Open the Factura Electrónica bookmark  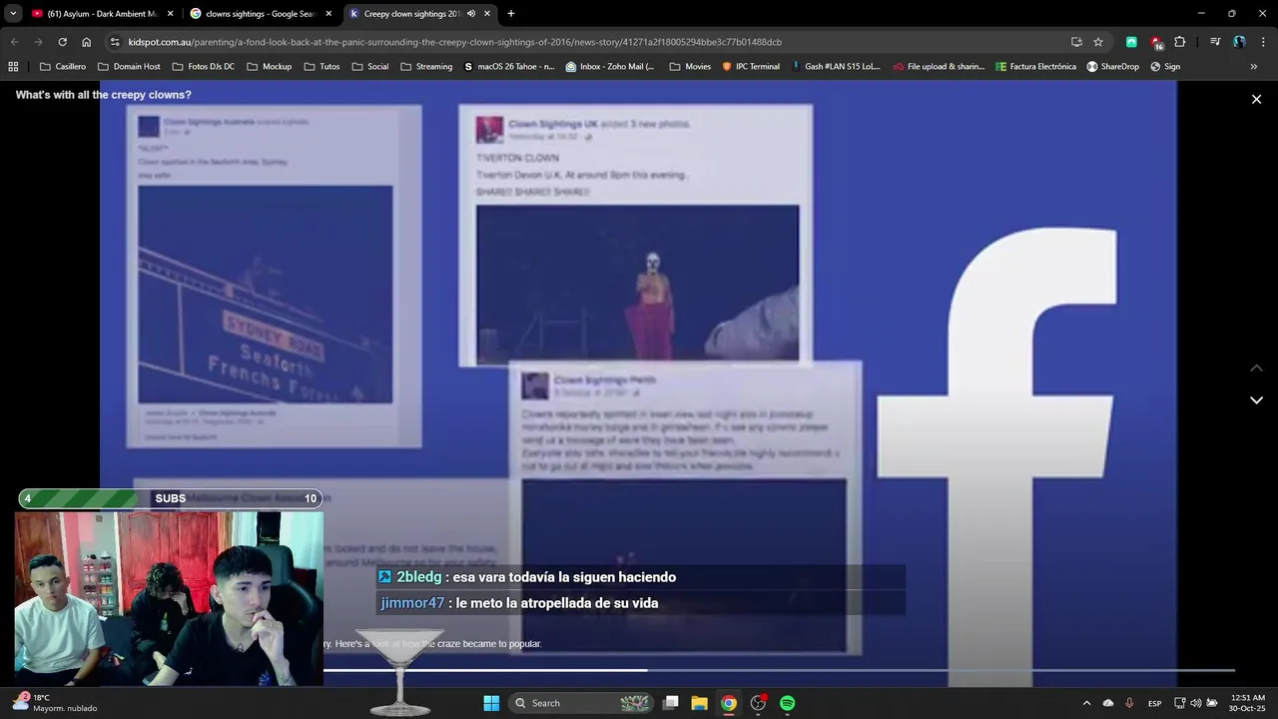[1036, 67]
